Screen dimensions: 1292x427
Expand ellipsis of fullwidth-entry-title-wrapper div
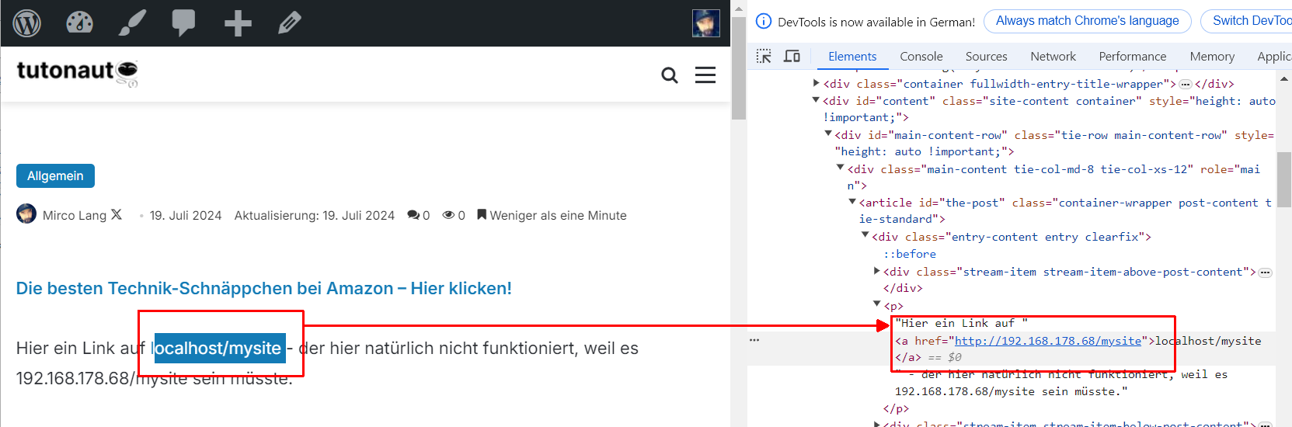(1186, 84)
